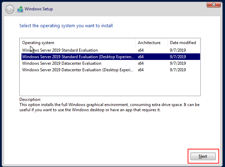Viewport: 225px width, 167px height.
Task: Click the Windows Setup icon in title bar
Action: pyautogui.click(x=20, y=9)
